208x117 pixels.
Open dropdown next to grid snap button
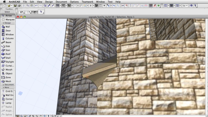(x=78, y=6)
